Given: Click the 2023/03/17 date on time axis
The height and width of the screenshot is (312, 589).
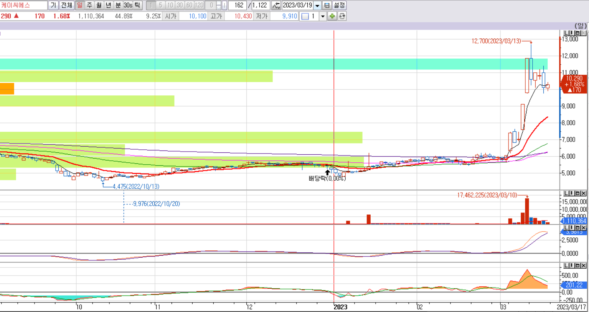Looking at the screenshot, I should pos(571,307).
